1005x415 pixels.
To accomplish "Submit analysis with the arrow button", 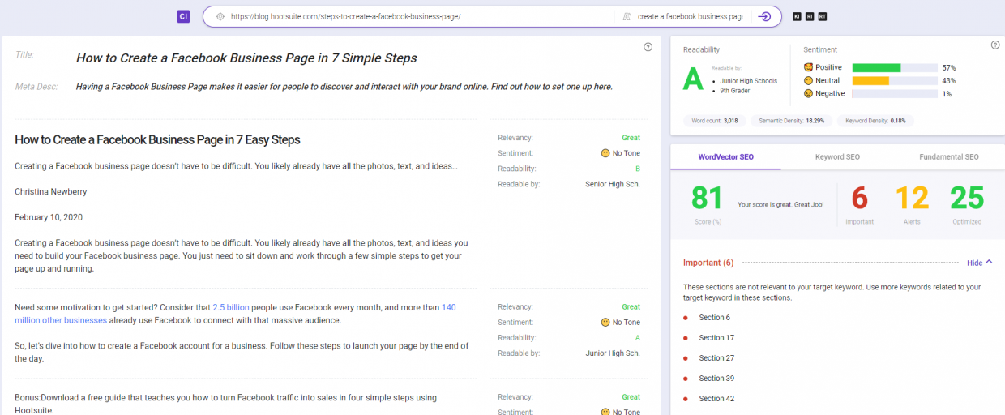I will [x=764, y=16].
